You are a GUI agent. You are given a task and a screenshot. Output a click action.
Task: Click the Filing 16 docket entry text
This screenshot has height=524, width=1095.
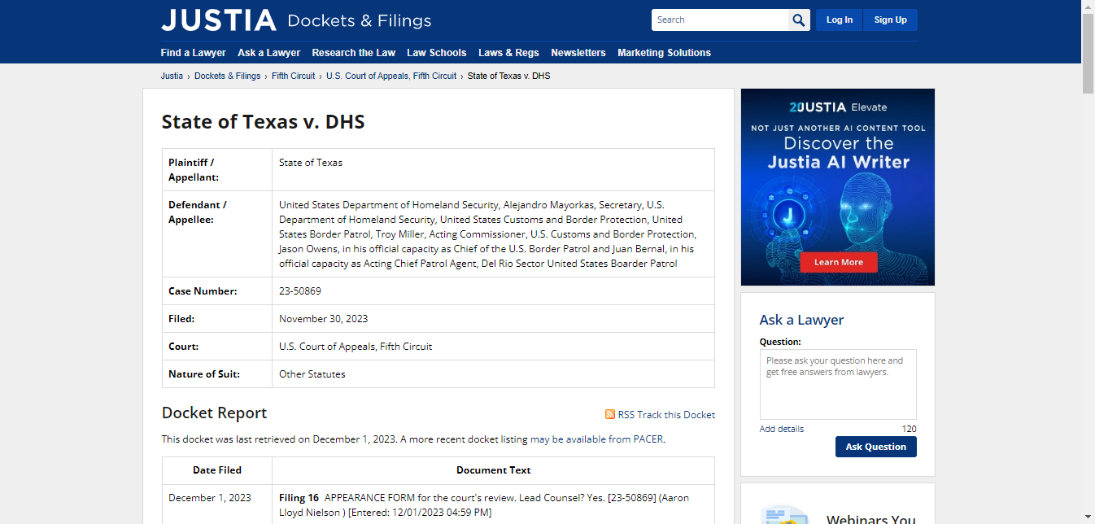(x=484, y=504)
